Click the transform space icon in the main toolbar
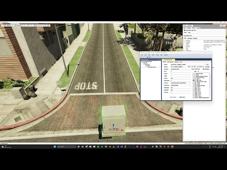This screenshot has width=227, height=170. click(22, 25)
